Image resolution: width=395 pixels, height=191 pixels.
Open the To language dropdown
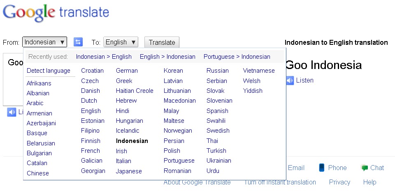121,42
